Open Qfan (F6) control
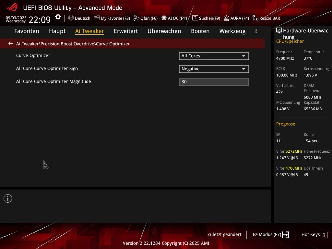 click(x=146, y=18)
